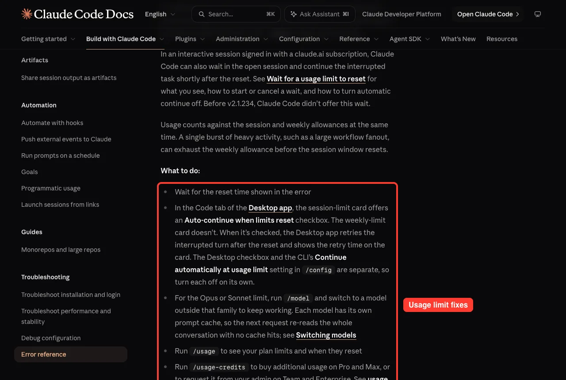
Task: Click the /model inline code
Action: tap(298, 298)
